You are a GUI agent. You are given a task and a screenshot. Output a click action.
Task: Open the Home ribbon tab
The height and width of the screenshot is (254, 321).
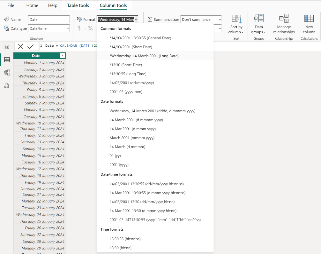click(x=32, y=5)
